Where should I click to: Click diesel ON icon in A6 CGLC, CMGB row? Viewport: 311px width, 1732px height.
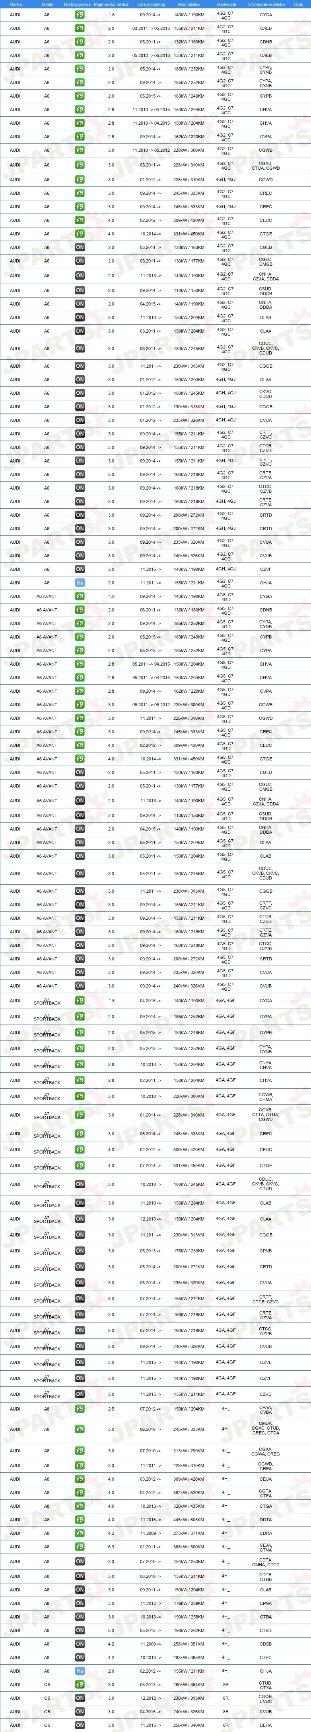point(80,261)
